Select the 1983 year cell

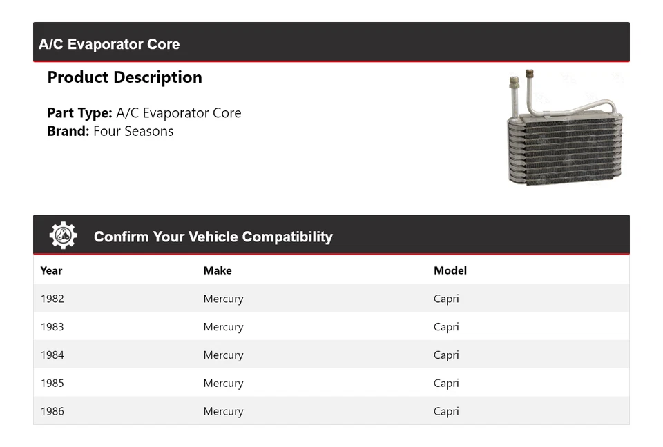pos(52,327)
